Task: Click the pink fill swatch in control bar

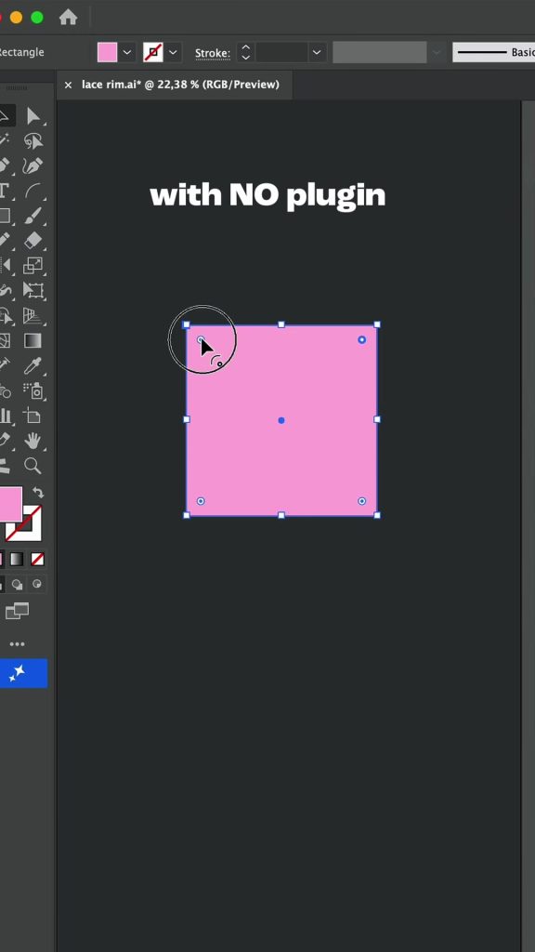Action: coord(108,52)
